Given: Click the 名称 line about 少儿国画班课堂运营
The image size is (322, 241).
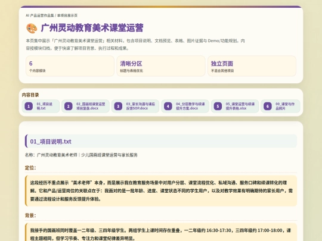Looking at the screenshot, I should [x=81, y=155].
